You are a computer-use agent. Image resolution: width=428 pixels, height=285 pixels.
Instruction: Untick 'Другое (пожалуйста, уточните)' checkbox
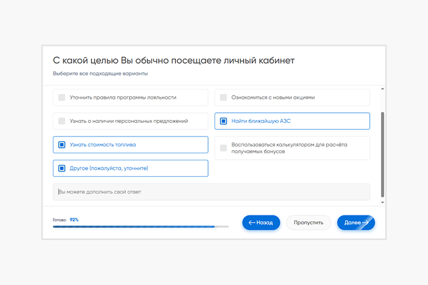(x=62, y=168)
